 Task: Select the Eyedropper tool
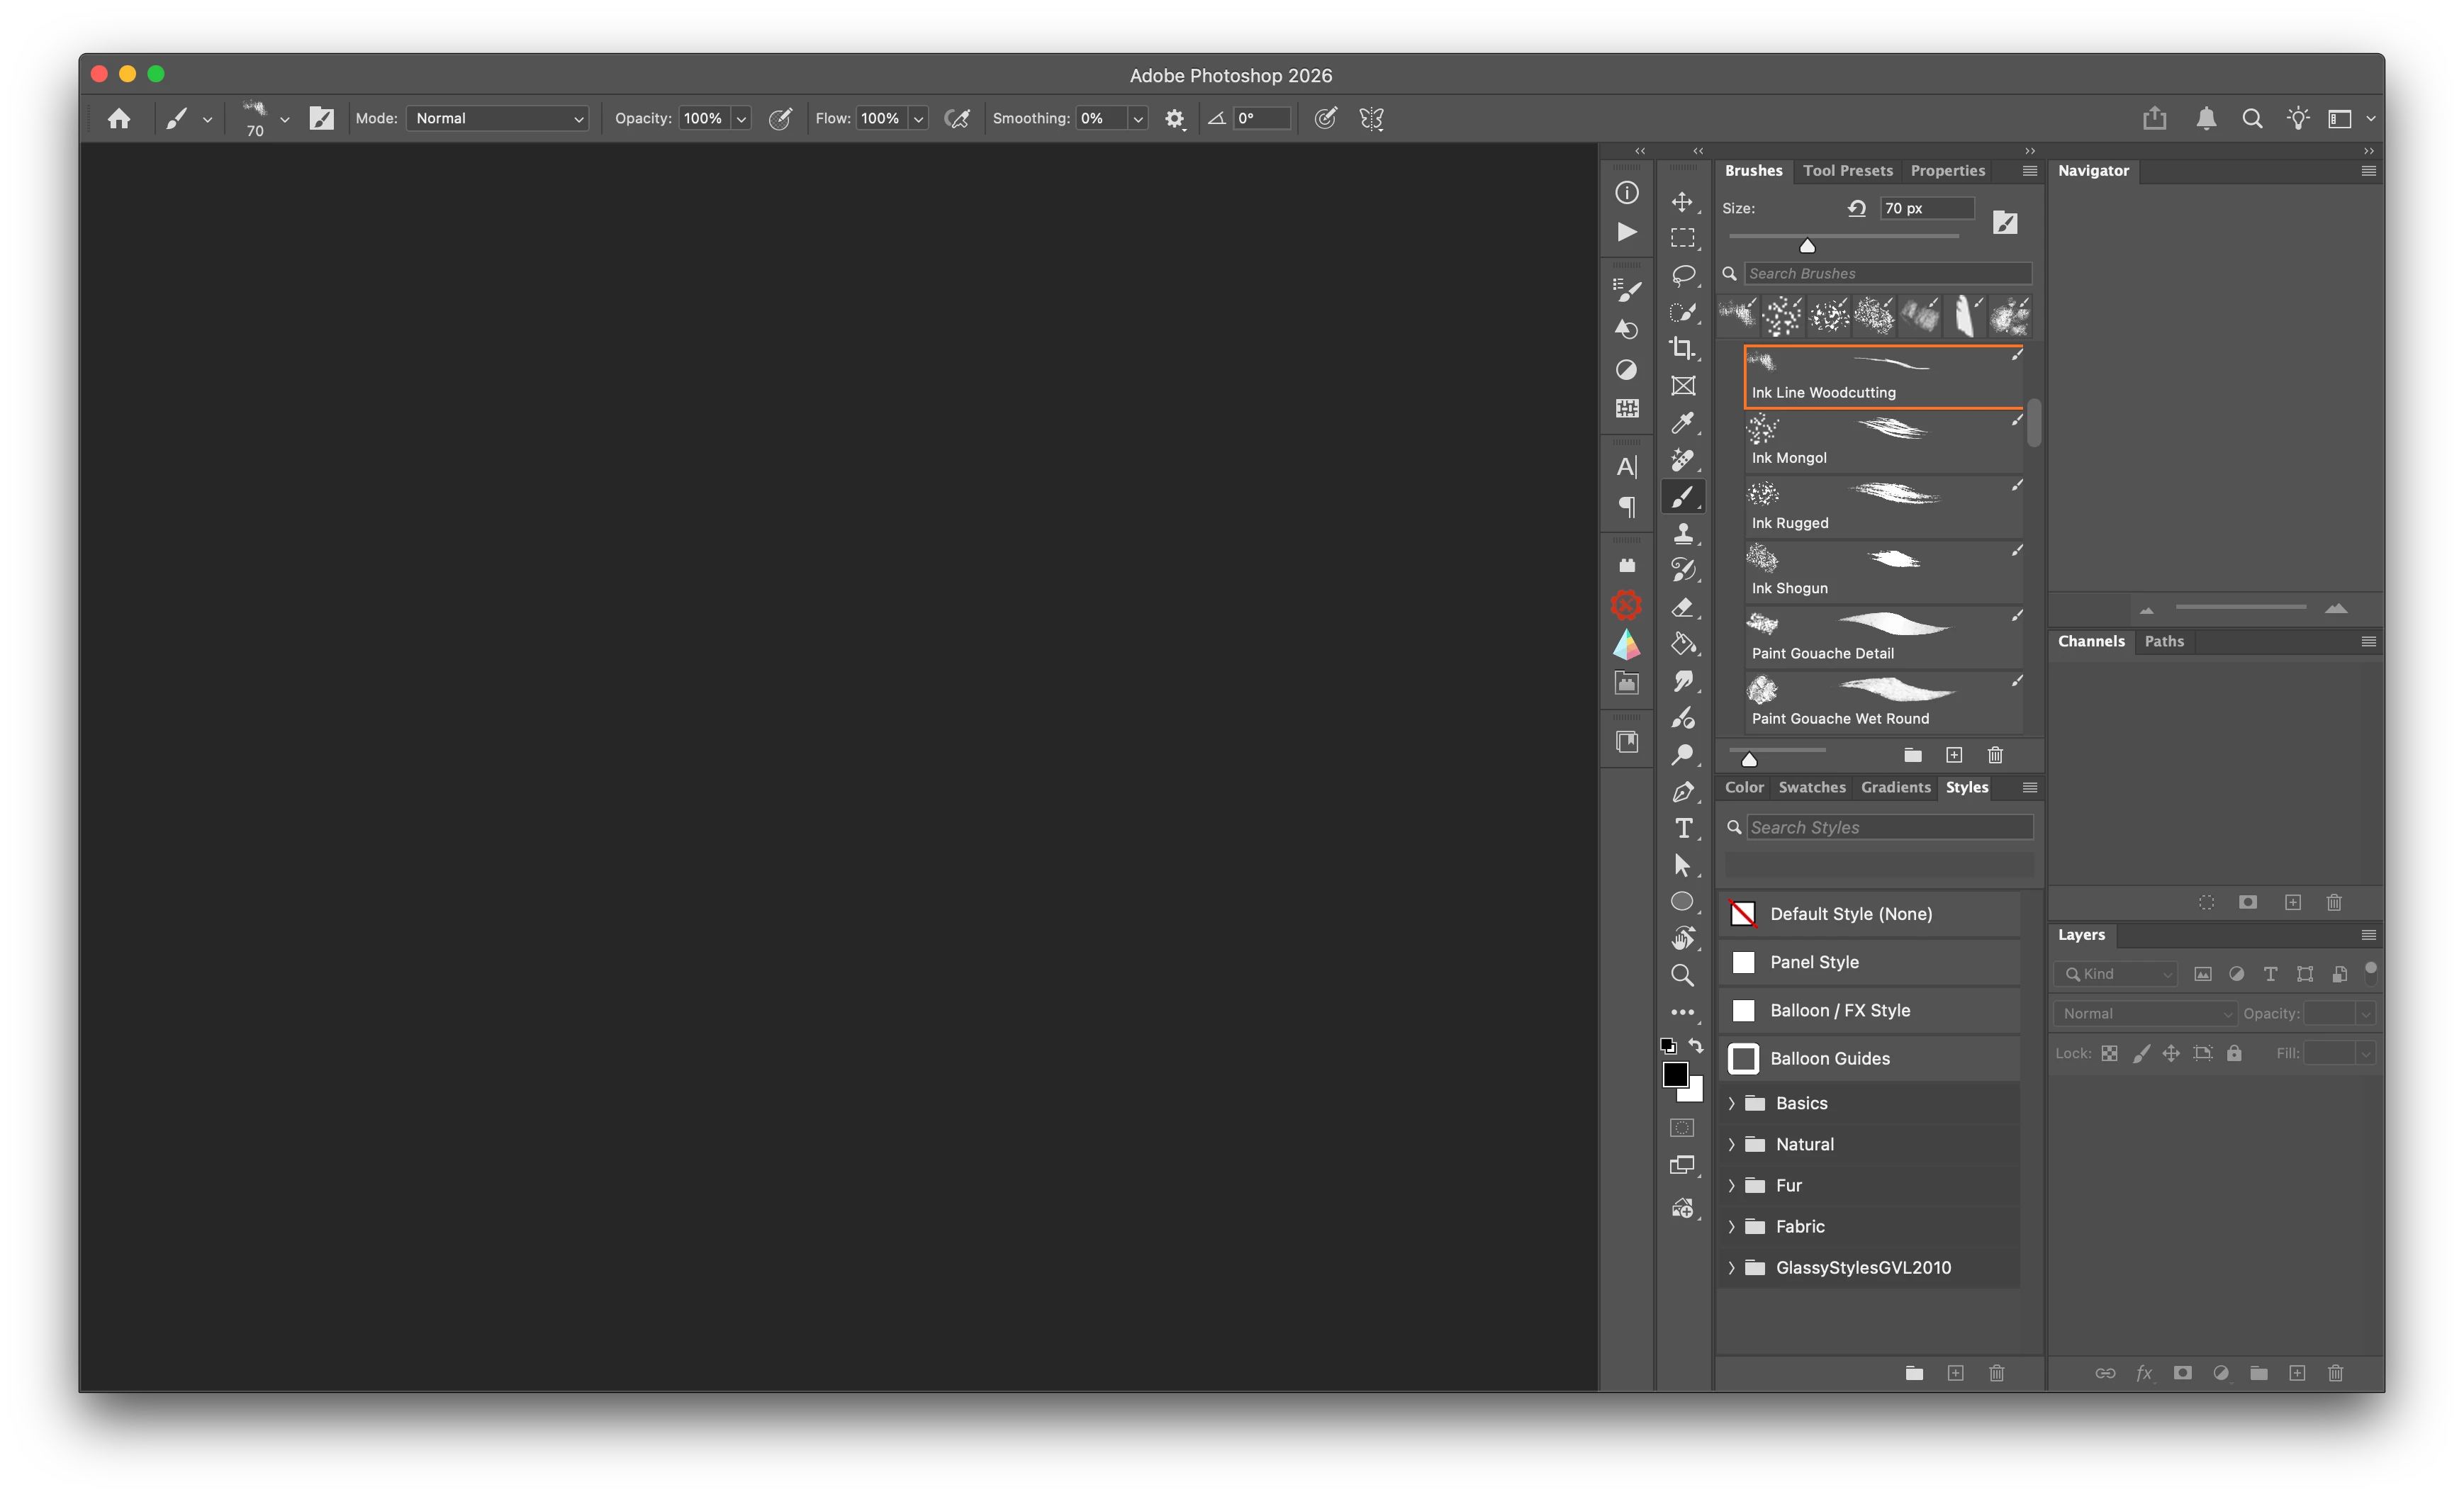[1683, 422]
